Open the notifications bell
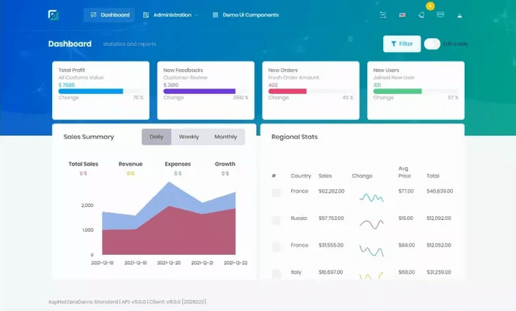This screenshot has width=516, height=311. coord(421,15)
